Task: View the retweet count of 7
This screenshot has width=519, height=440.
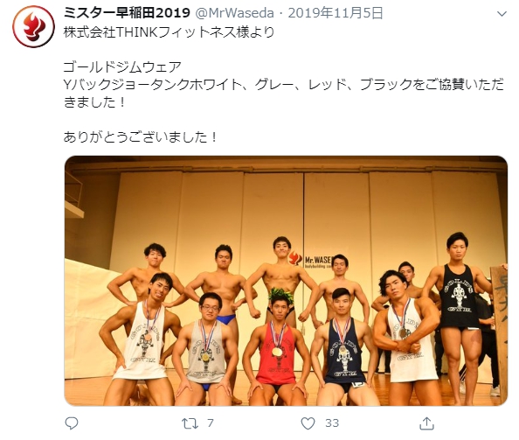Action: 211,423
